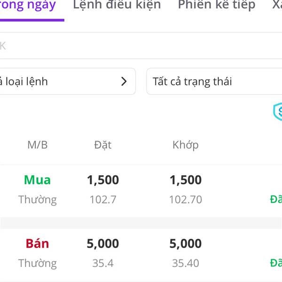This screenshot has width=282, height=282.
Task: Switch to Lệnh điều kiện tab
Action: coord(117,5)
